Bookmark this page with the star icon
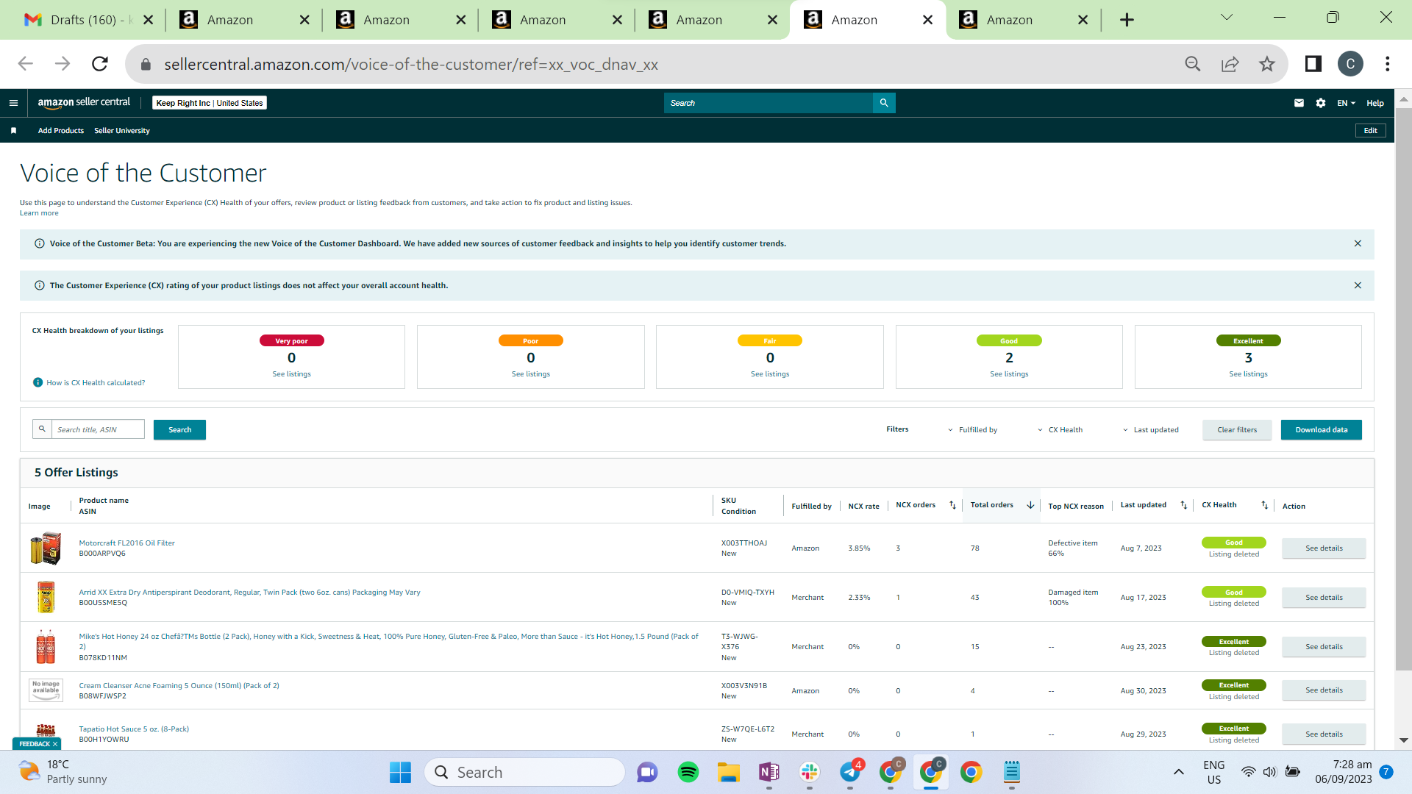 (x=1266, y=64)
